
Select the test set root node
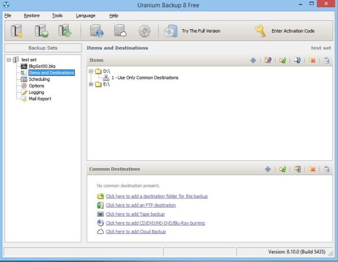click(29, 60)
